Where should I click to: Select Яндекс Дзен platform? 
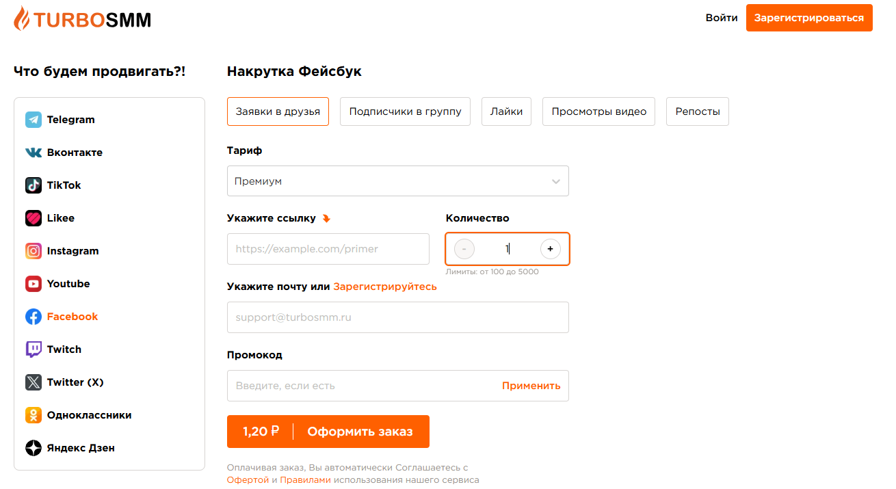point(81,448)
